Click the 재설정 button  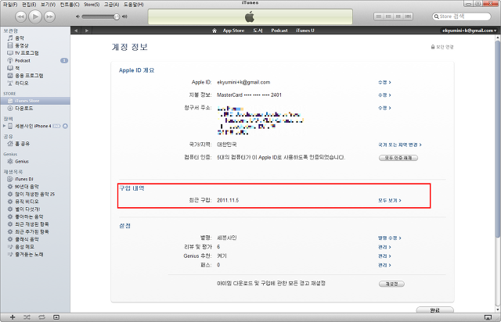391,284
